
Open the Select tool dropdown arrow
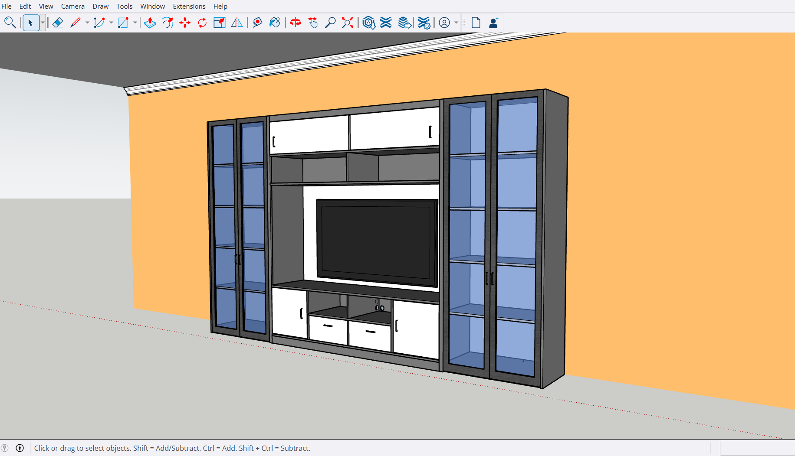click(x=42, y=23)
